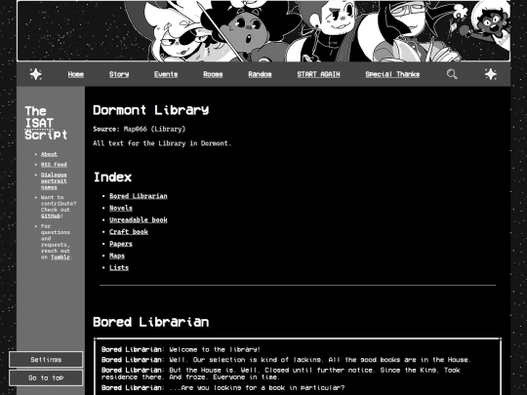Click 'All text for the Library in Dormont.'

(162, 143)
